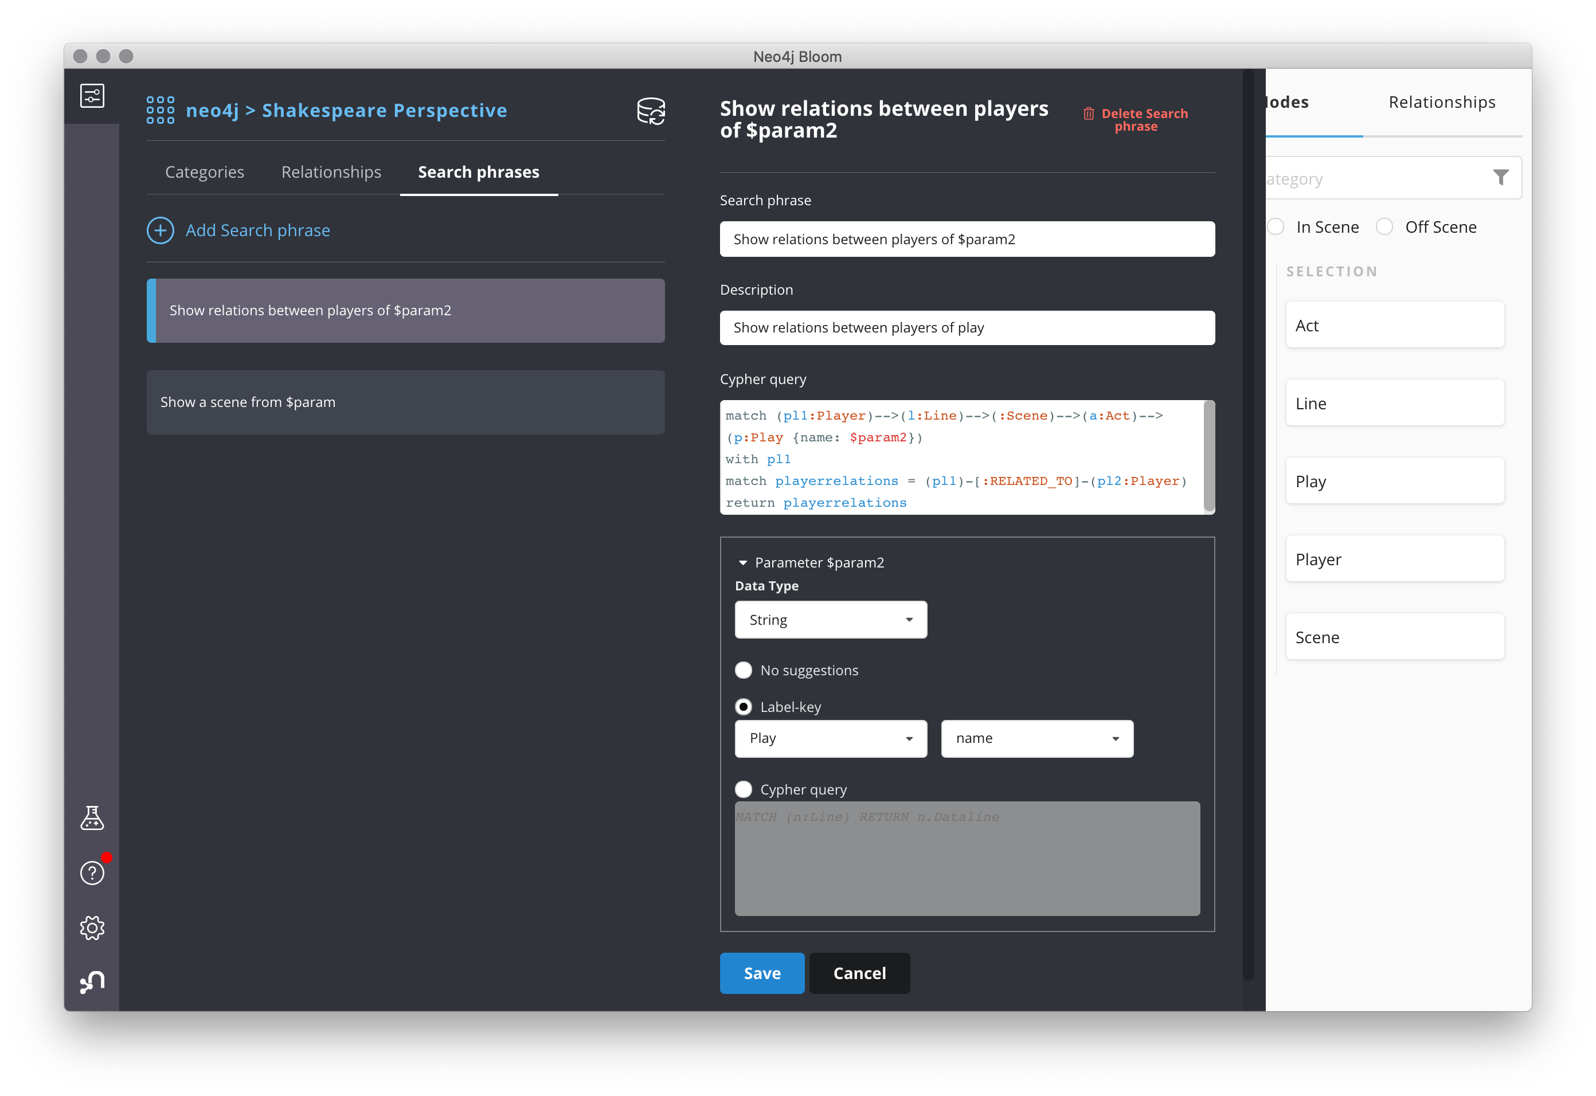Screen dimensions: 1596x1096
Task: Switch to the Relationships tab in perspective panel
Action: pos(331,171)
